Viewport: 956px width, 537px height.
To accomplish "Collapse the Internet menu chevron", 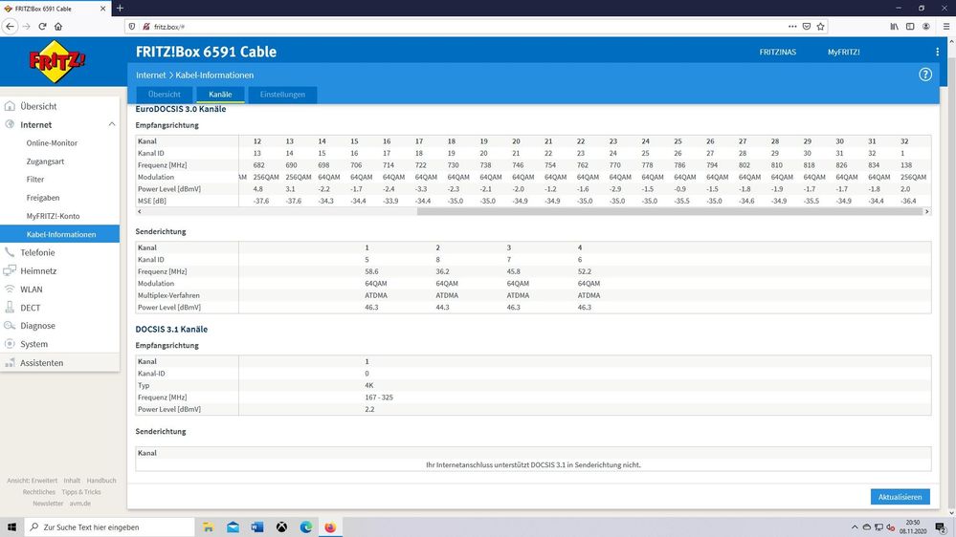I will pos(112,124).
